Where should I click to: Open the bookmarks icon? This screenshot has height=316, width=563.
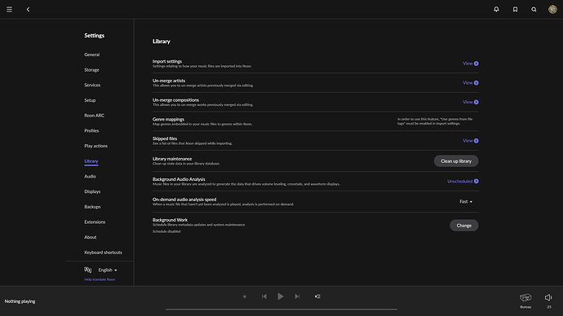[x=515, y=9]
